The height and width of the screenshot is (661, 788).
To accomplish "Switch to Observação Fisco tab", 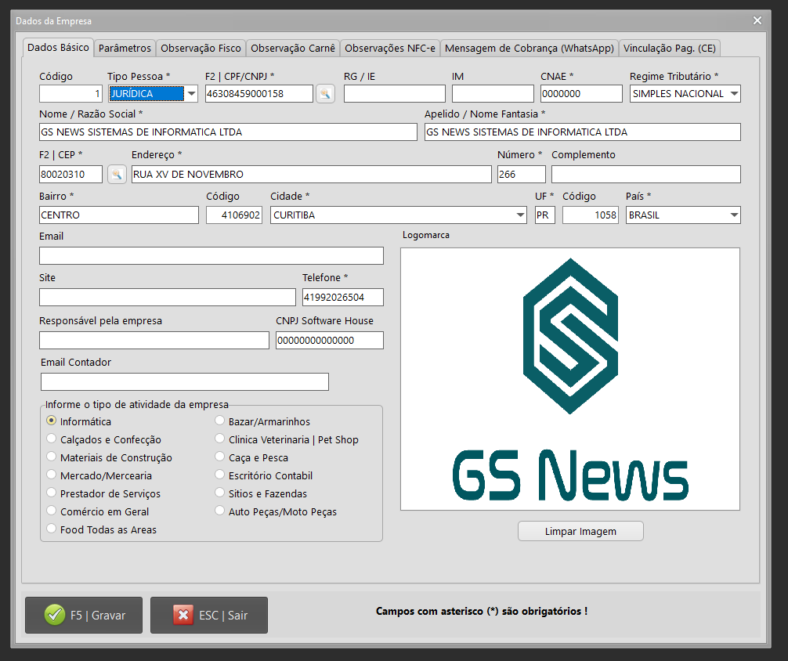I will click(x=201, y=49).
